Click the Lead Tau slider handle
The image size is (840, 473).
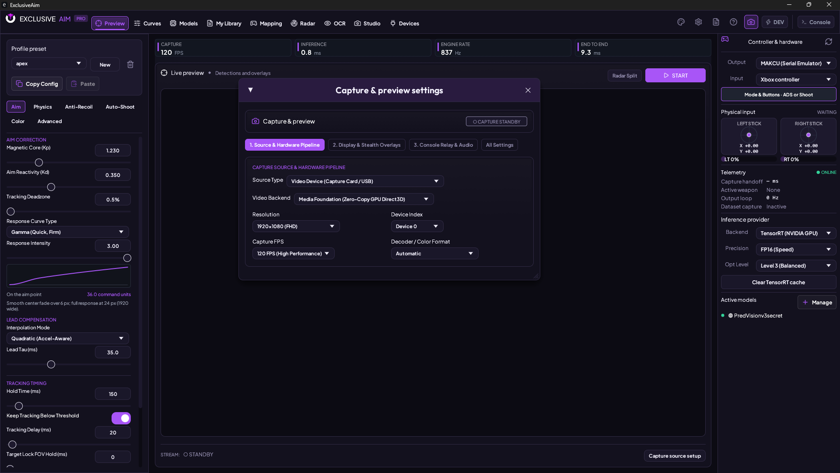[x=51, y=364]
